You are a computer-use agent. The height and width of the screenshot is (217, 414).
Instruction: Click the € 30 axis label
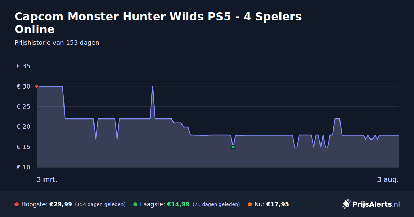point(23,86)
